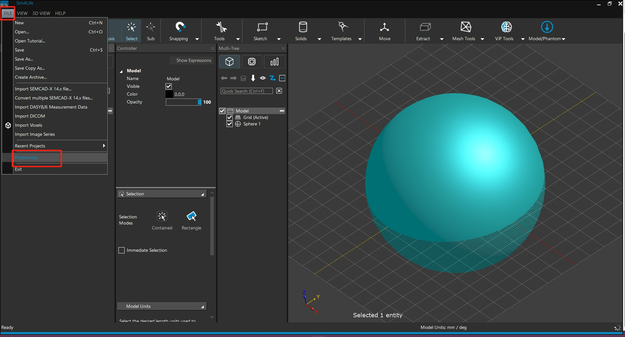Screen dimensions: 625x337
Task: Click the Sketch tool icon
Action: (x=262, y=28)
